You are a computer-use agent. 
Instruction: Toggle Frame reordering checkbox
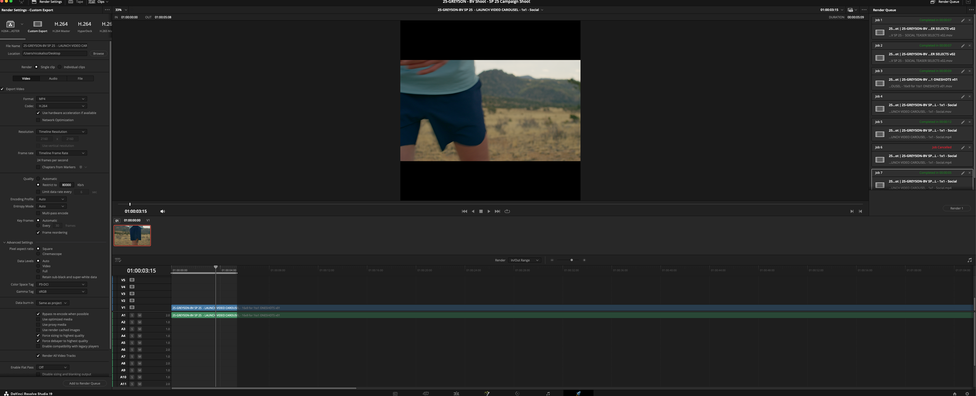point(38,233)
